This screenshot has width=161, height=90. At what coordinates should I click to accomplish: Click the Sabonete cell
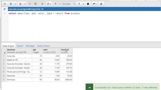pos(19,76)
